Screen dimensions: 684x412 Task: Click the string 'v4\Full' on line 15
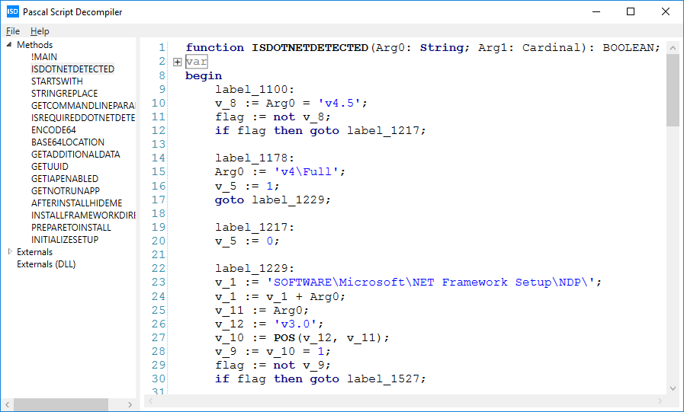click(x=307, y=172)
